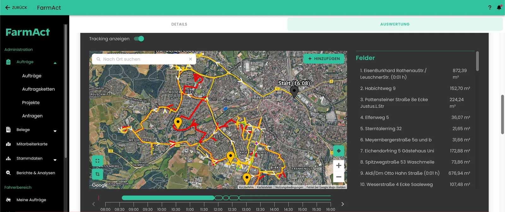Move timeline to earlier time range
Image resolution: width=505 pixels, height=212 pixels.
pos(93,204)
